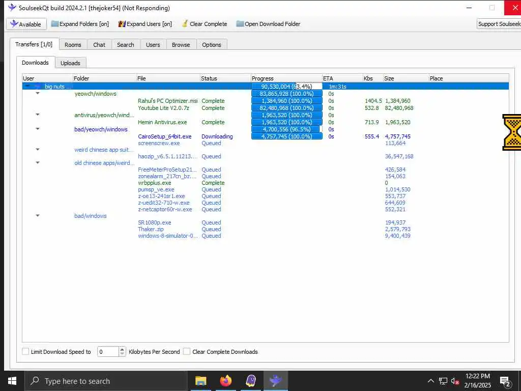Image resolution: width=521 pixels, height=391 pixels.
Task: Open File Explorer from taskbar
Action: point(200,381)
